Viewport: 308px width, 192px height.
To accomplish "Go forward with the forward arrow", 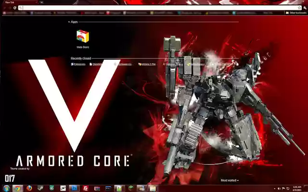I will point(9,8).
